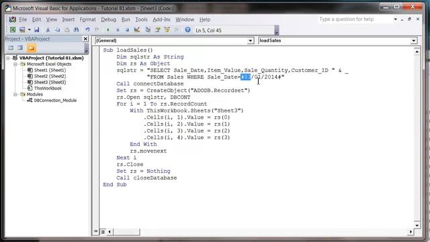Click the toolbar options overflow arrow
The width and height of the screenshot is (430, 242).
[x=276, y=30]
